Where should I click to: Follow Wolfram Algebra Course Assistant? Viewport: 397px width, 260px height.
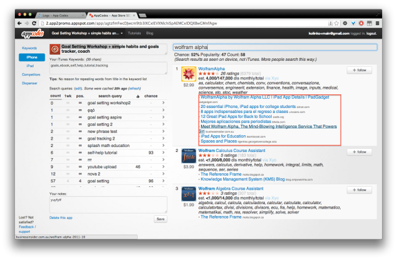(359, 190)
